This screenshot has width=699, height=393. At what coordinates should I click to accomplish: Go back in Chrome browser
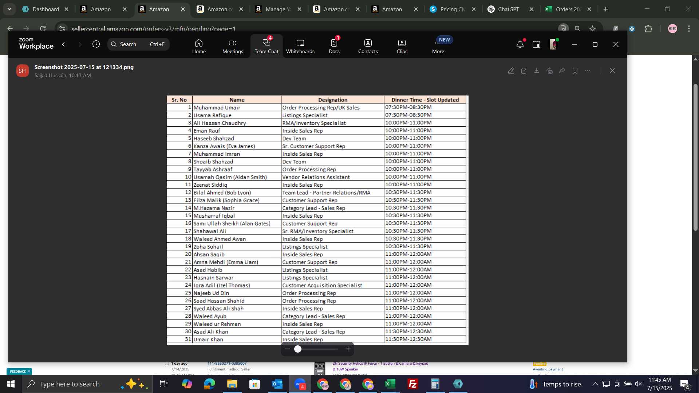coord(10,28)
